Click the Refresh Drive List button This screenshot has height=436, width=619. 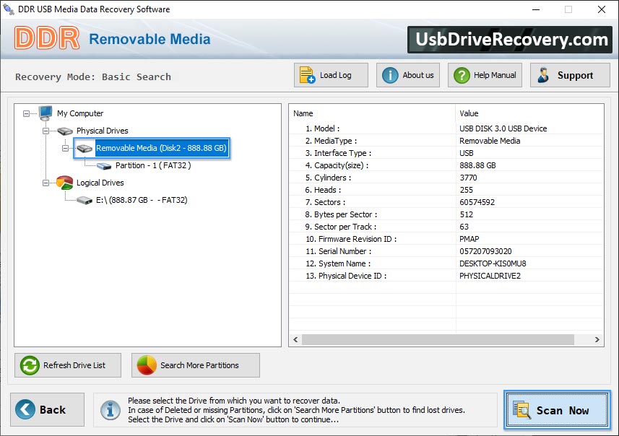68,365
